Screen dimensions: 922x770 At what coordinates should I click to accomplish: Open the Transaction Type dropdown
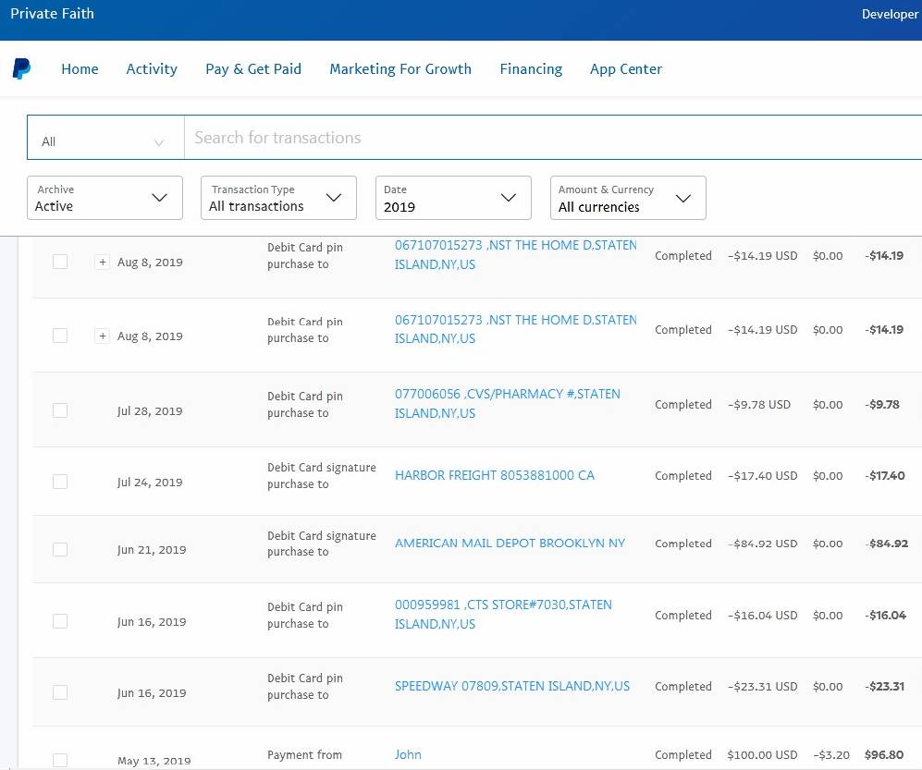pyautogui.click(x=278, y=198)
